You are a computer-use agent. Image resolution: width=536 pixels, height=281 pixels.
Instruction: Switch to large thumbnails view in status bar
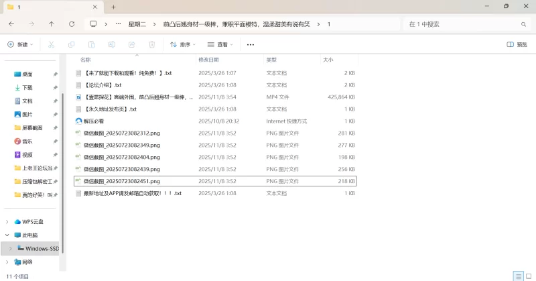click(x=528, y=276)
